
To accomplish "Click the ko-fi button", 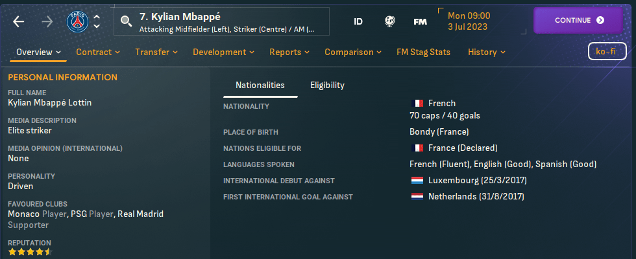I will [x=606, y=52].
